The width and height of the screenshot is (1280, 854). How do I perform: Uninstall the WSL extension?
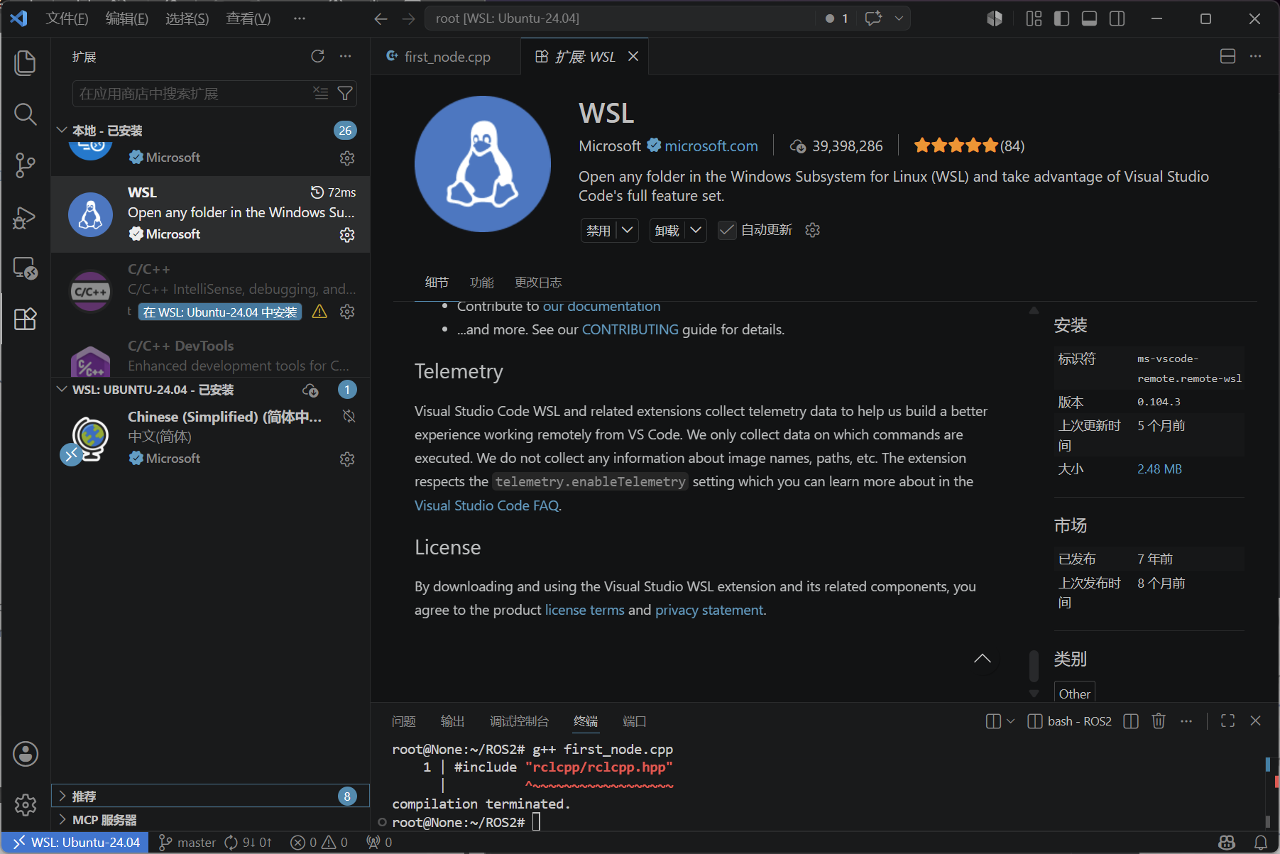tap(667, 230)
